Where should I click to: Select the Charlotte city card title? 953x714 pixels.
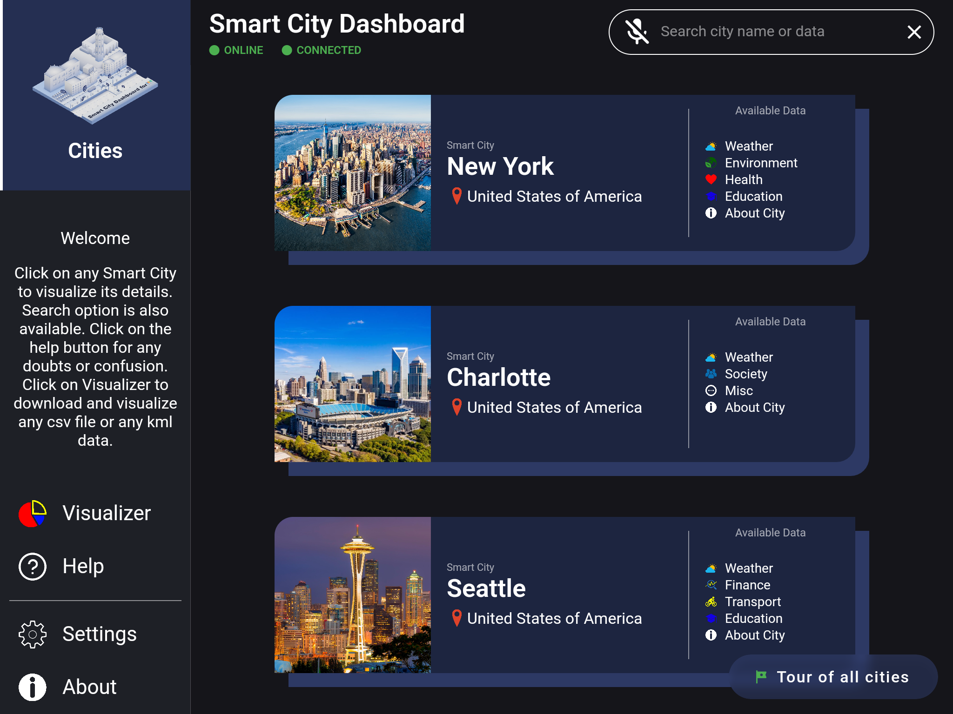pyautogui.click(x=498, y=377)
